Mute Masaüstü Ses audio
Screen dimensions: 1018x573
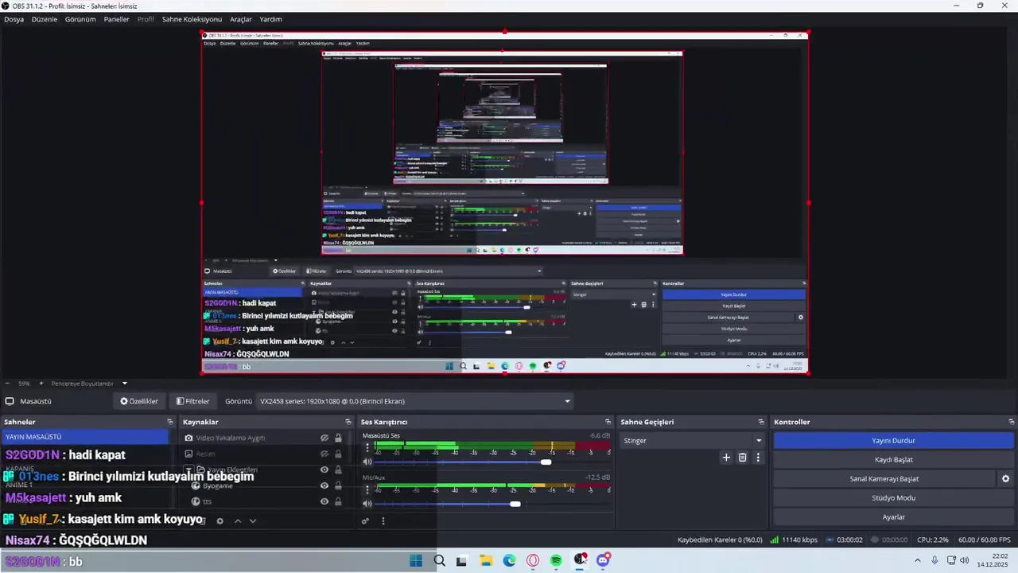coord(367,462)
